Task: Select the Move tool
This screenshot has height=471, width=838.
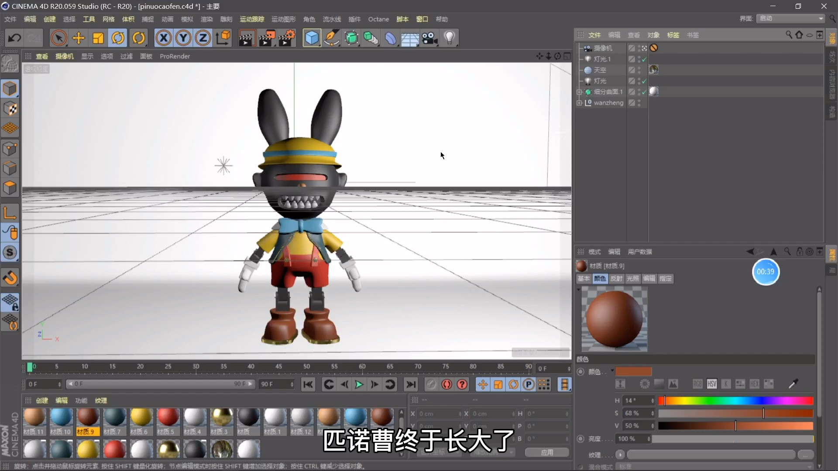Action: coord(79,38)
